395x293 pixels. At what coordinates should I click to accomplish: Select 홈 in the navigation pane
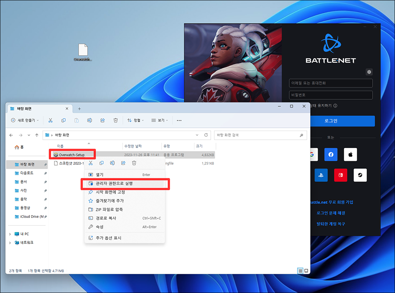27,147
